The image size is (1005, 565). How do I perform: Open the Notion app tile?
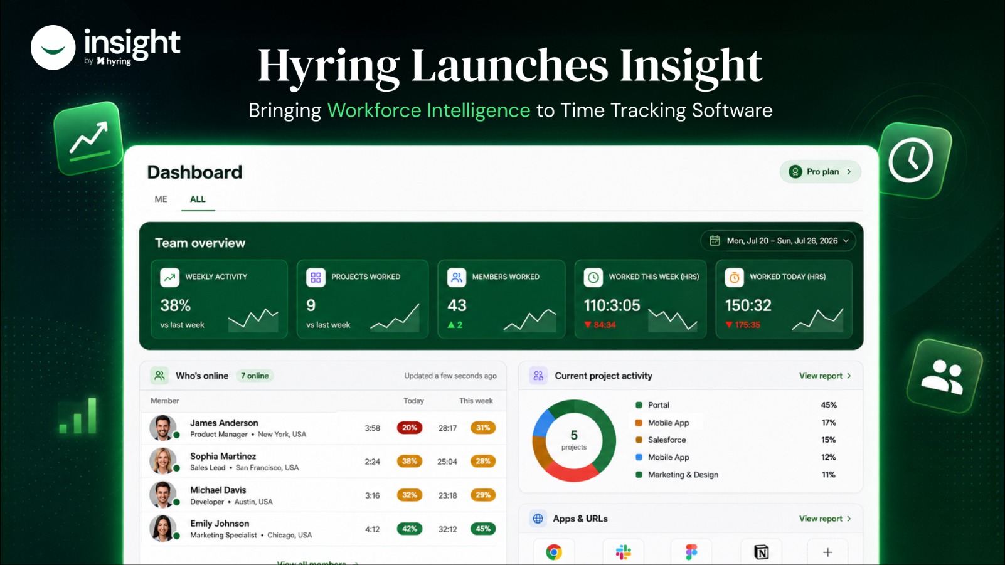(x=761, y=552)
